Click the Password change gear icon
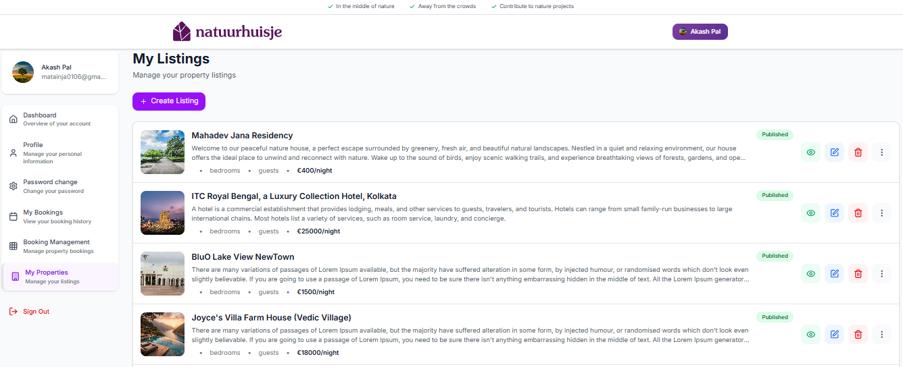 pos(14,186)
